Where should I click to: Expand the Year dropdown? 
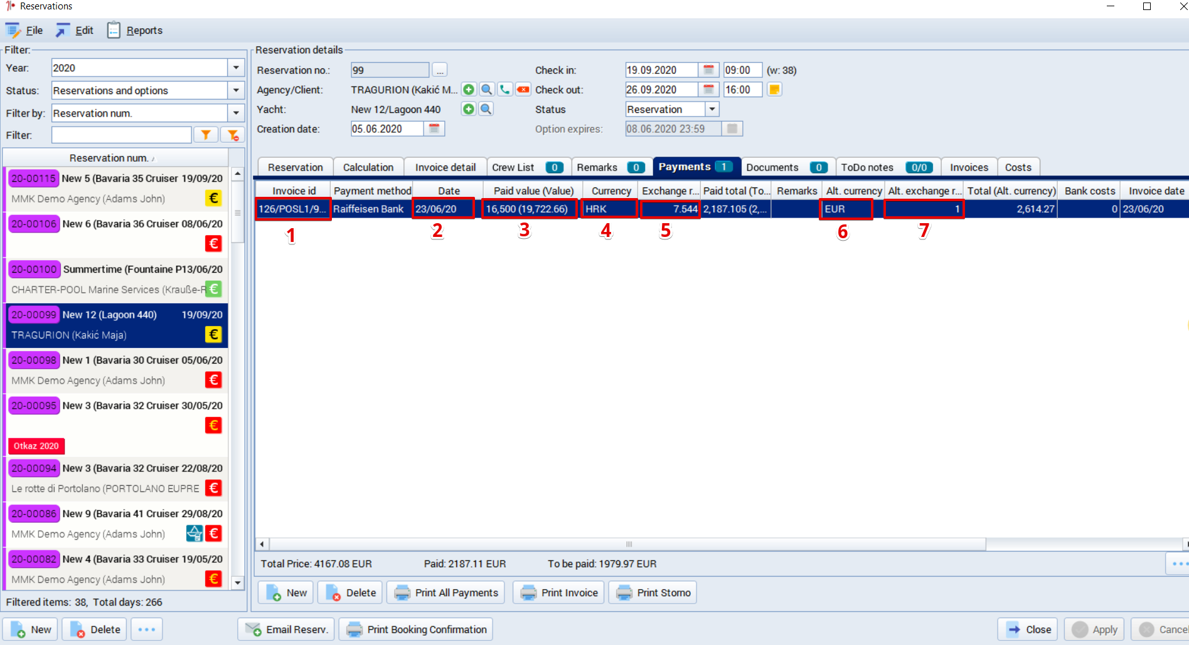[236, 68]
